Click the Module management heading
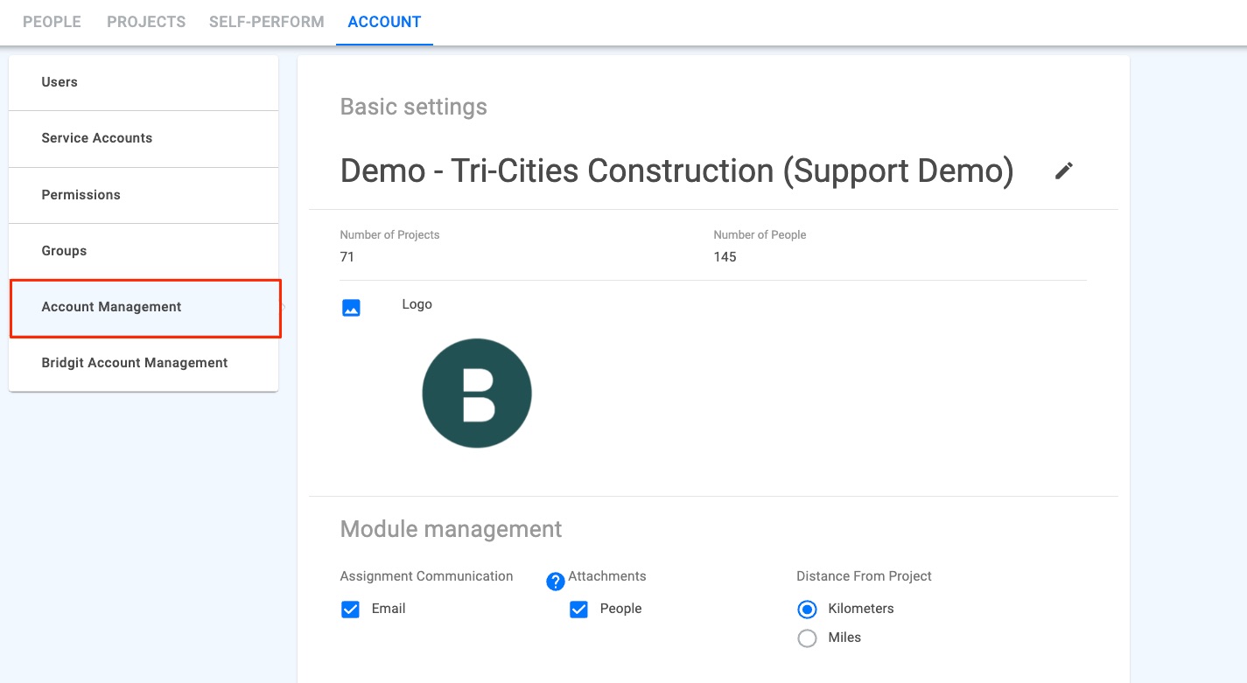This screenshot has width=1247, height=683. click(451, 529)
